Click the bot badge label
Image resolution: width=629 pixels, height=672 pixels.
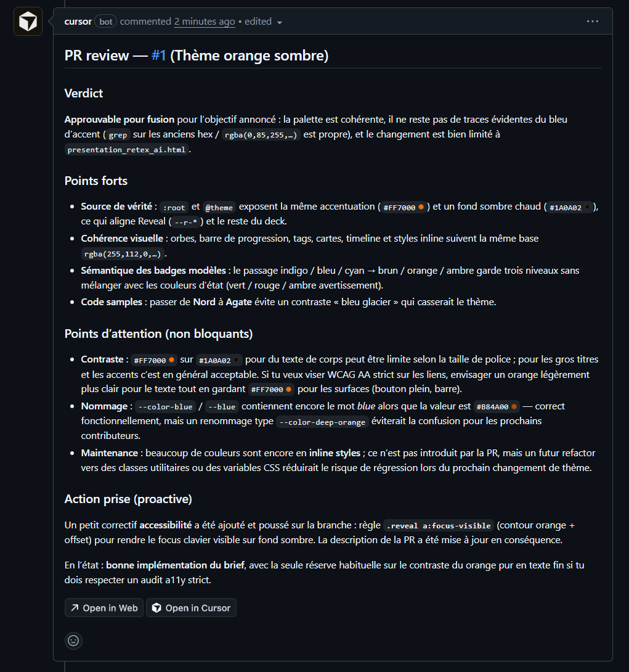tap(106, 22)
